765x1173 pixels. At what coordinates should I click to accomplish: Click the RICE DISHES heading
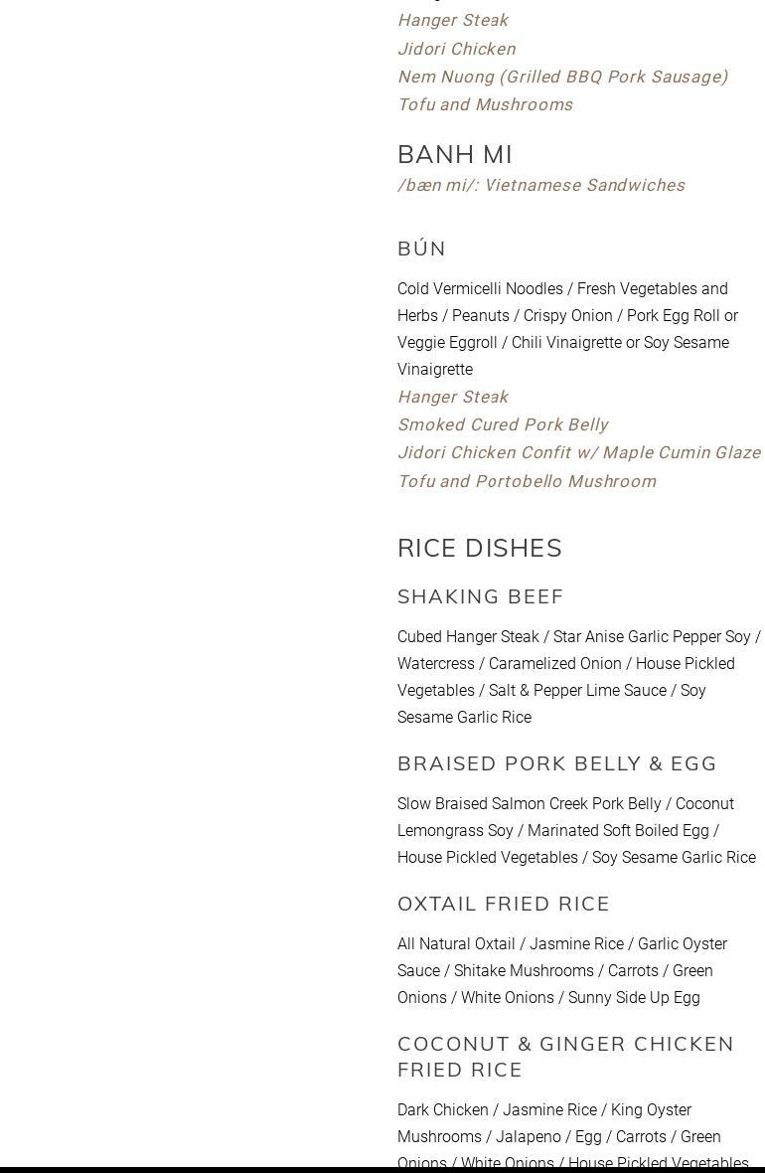(480, 548)
